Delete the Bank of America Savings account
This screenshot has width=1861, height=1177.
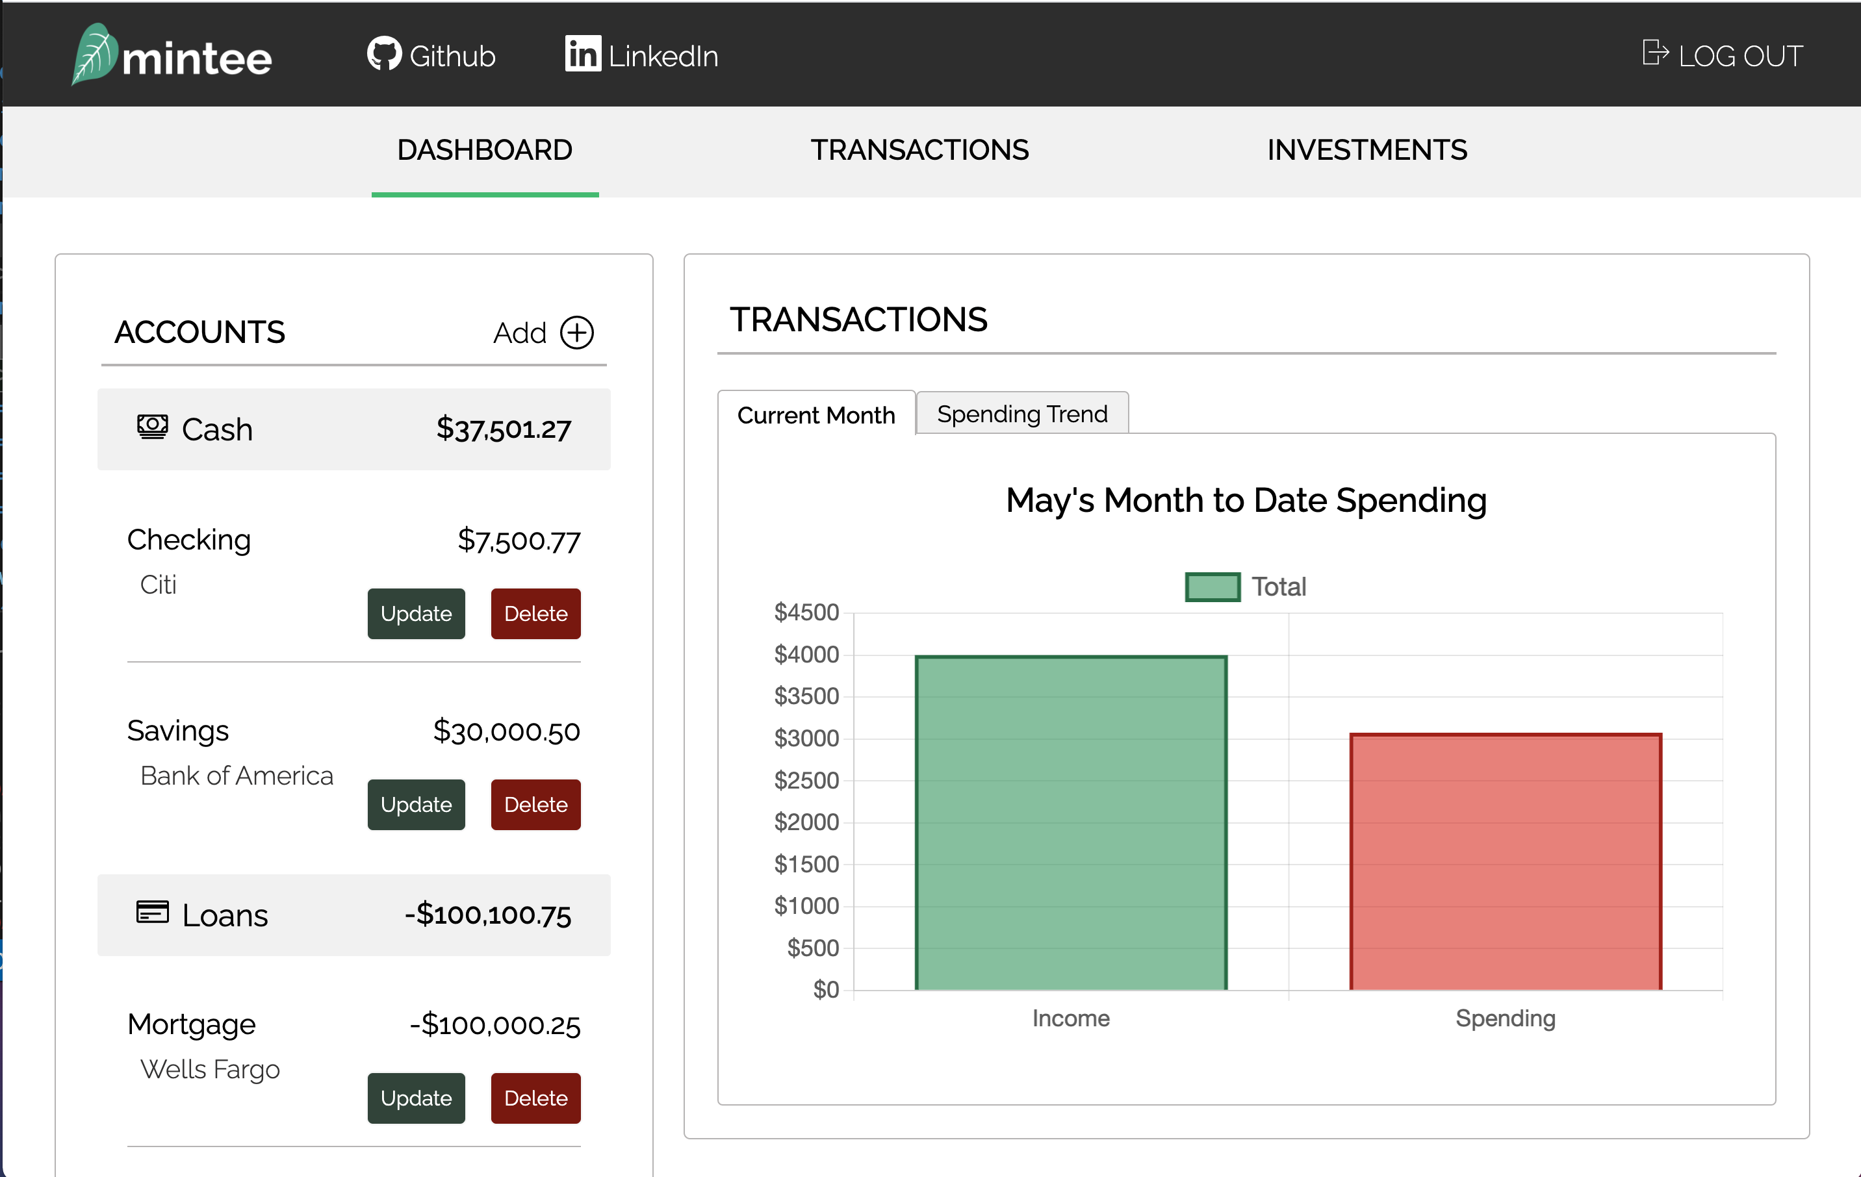pyautogui.click(x=535, y=805)
